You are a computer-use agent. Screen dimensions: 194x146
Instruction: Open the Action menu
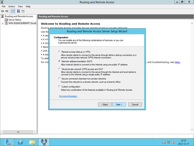coord(12,6)
